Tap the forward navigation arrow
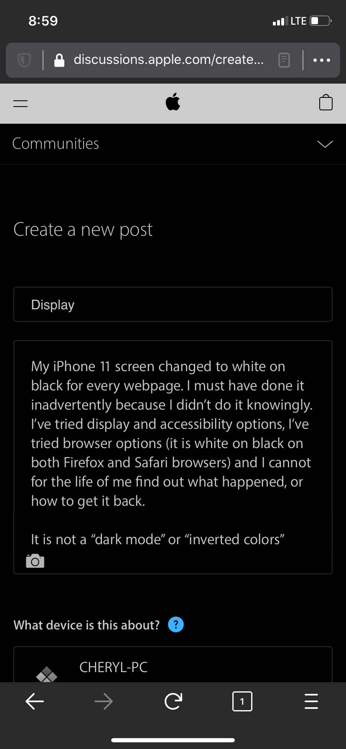Image resolution: width=346 pixels, height=749 pixels. click(x=104, y=701)
